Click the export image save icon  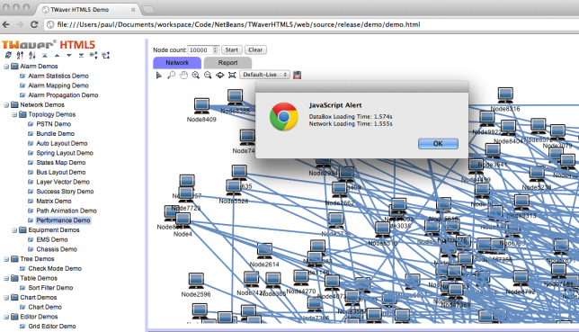click(x=297, y=75)
